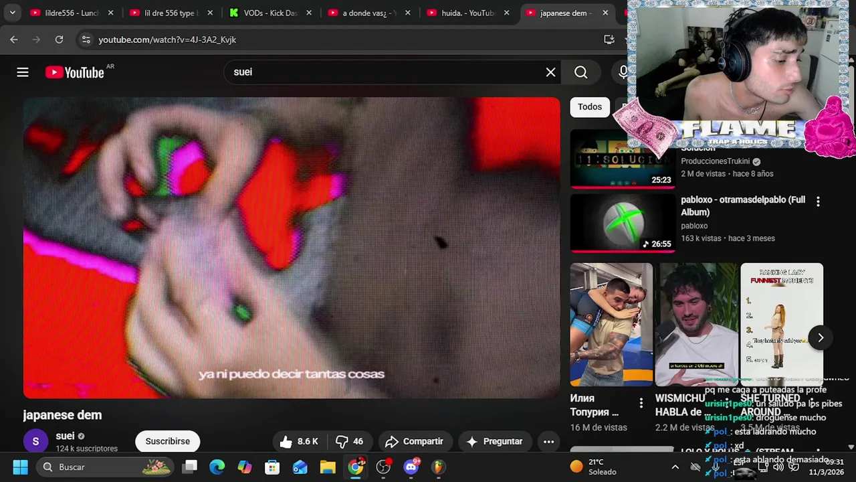Open site information icon beside the URL

click(86, 39)
